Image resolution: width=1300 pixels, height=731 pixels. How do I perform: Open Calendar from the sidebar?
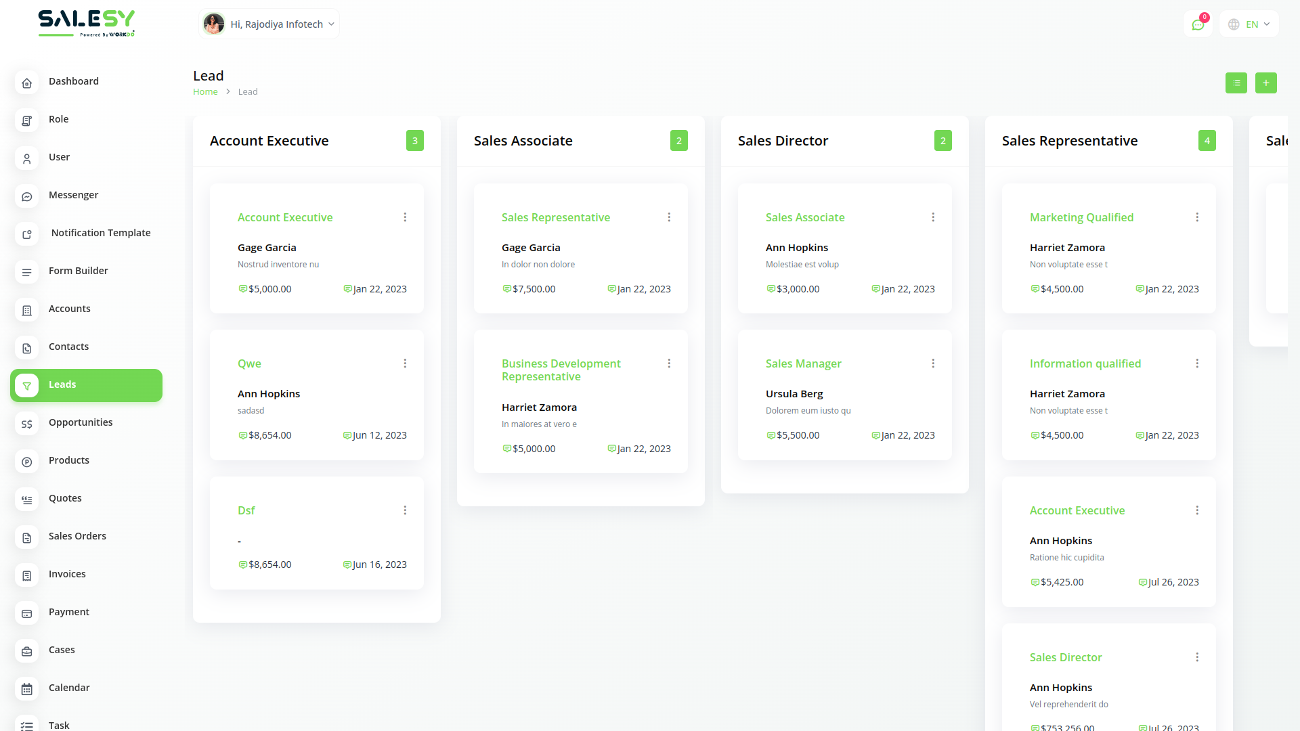68,688
